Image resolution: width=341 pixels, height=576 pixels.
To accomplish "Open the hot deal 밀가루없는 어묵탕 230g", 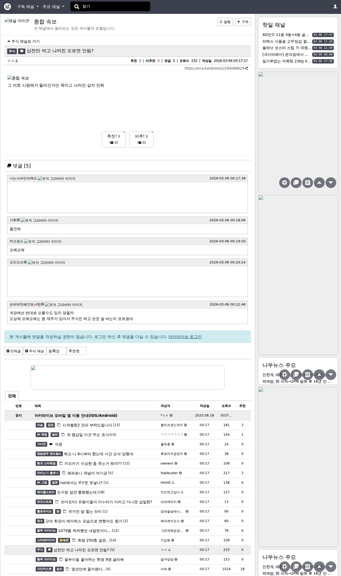I will tap(286, 61).
